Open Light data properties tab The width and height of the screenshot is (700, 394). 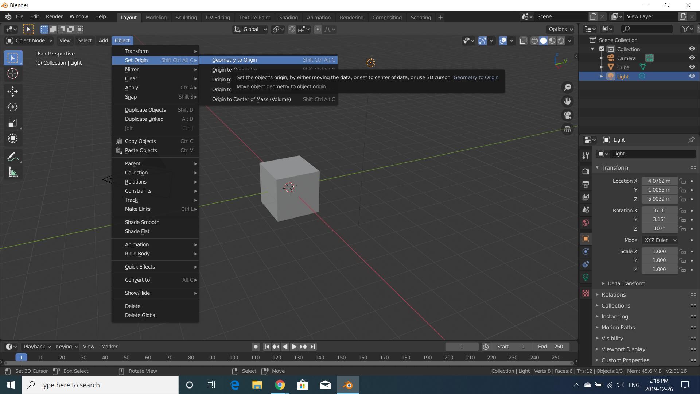point(586,277)
